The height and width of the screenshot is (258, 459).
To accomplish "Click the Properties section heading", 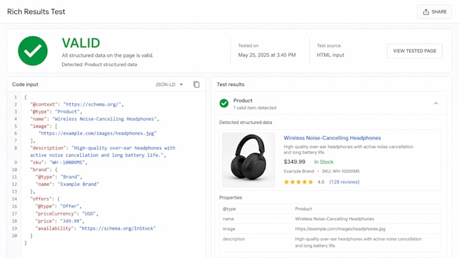I will (231, 197).
